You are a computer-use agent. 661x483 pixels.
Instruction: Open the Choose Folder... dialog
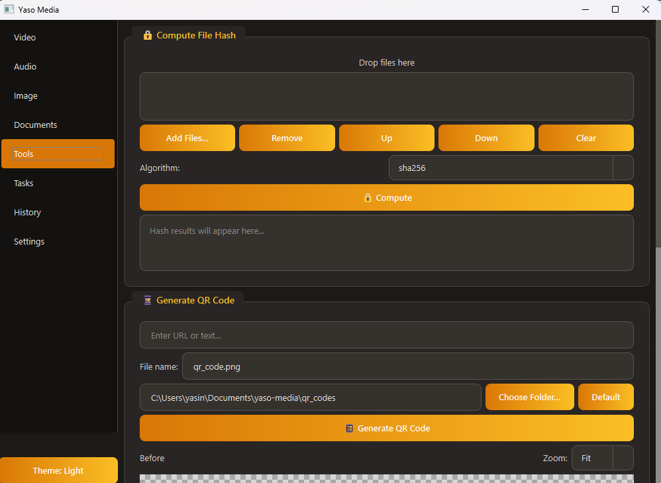529,397
